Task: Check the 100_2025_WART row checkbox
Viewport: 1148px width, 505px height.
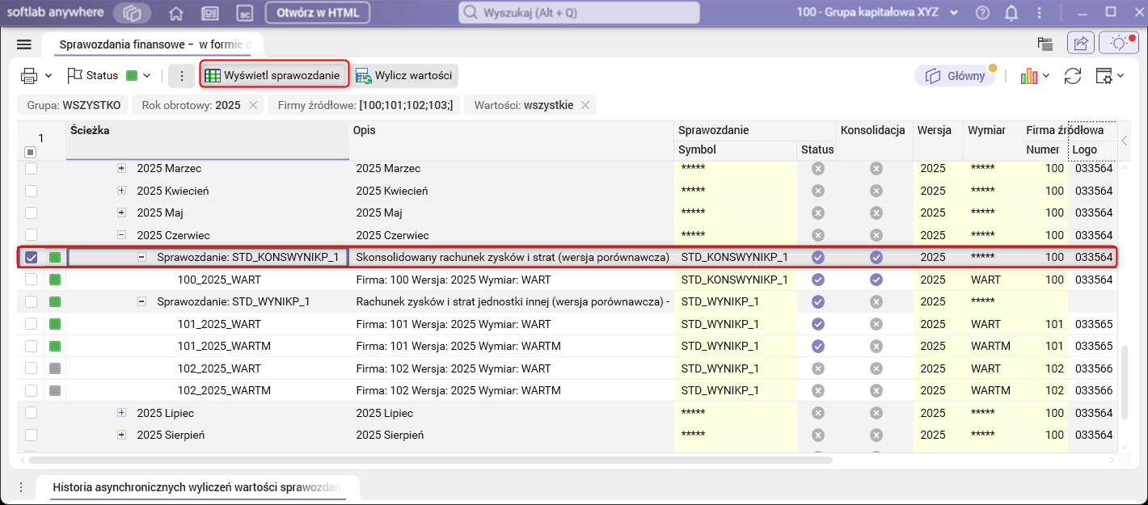Action: 31,280
